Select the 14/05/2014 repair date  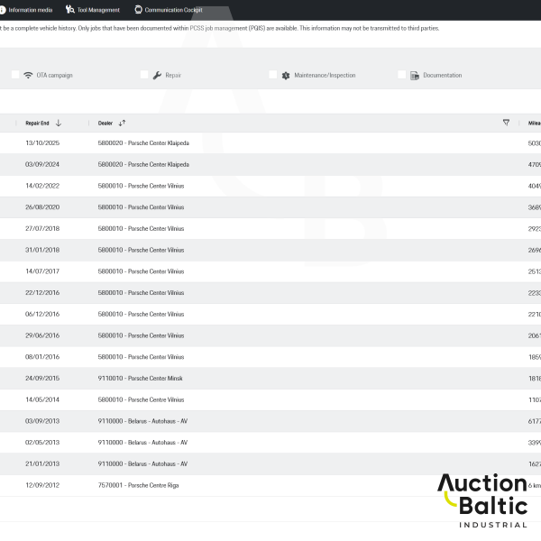(42, 399)
